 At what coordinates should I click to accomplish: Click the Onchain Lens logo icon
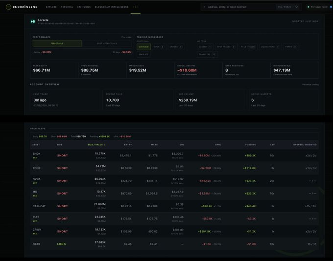coord(8,7)
